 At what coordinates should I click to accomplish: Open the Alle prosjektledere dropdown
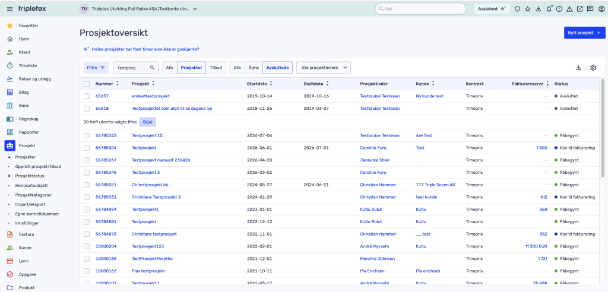(x=324, y=68)
